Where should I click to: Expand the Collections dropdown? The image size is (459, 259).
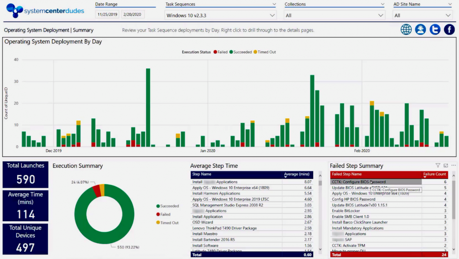click(x=334, y=15)
